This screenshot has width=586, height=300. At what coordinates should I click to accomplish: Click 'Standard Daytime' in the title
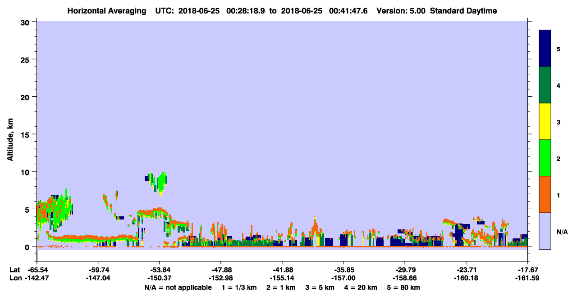[x=463, y=11]
